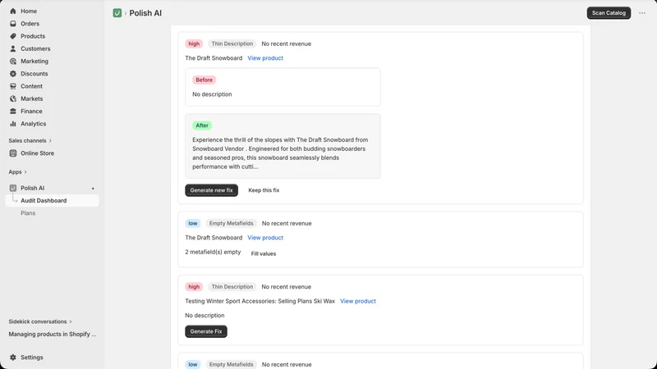Click the Marketing target icon
Viewport: 657px width, 369px height.
[x=13, y=61]
